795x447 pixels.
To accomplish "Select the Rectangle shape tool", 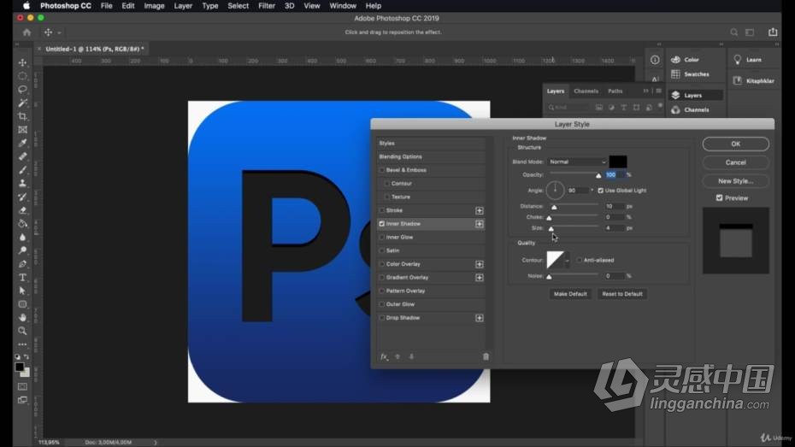I will click(22, 304).
